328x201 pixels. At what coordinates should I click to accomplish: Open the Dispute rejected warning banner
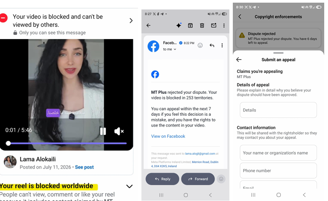click(278, 38)
